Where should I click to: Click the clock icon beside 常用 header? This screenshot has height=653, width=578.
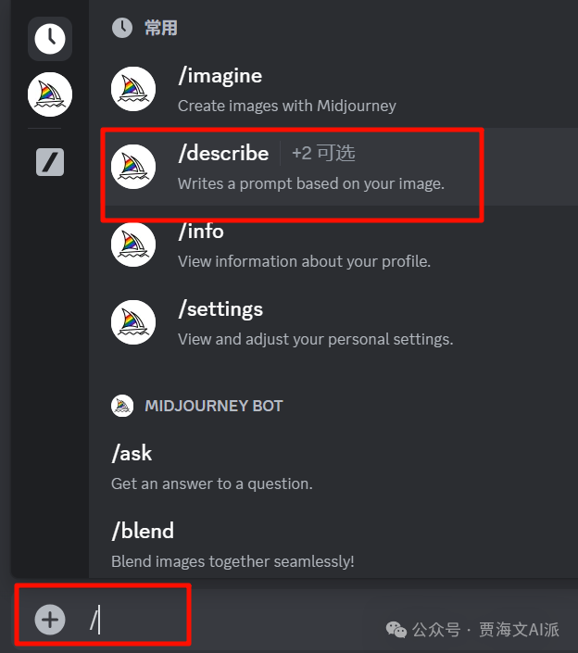point(122,28)
